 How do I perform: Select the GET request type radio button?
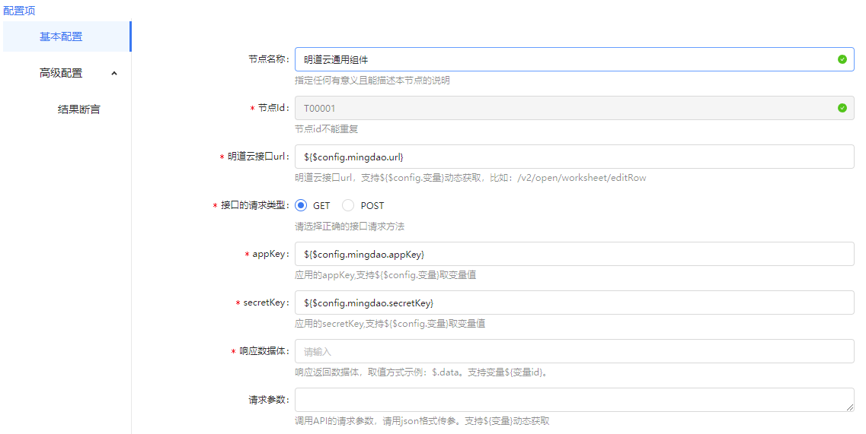point(301,205)
